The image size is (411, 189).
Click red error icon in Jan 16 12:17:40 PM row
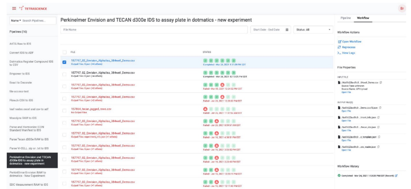[x=216, y=182]
